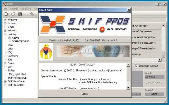Image resolution: width=169 pixels, height=105 pixels.
Task: Collapse the Hosting tree node
Action: click(5, 34)
